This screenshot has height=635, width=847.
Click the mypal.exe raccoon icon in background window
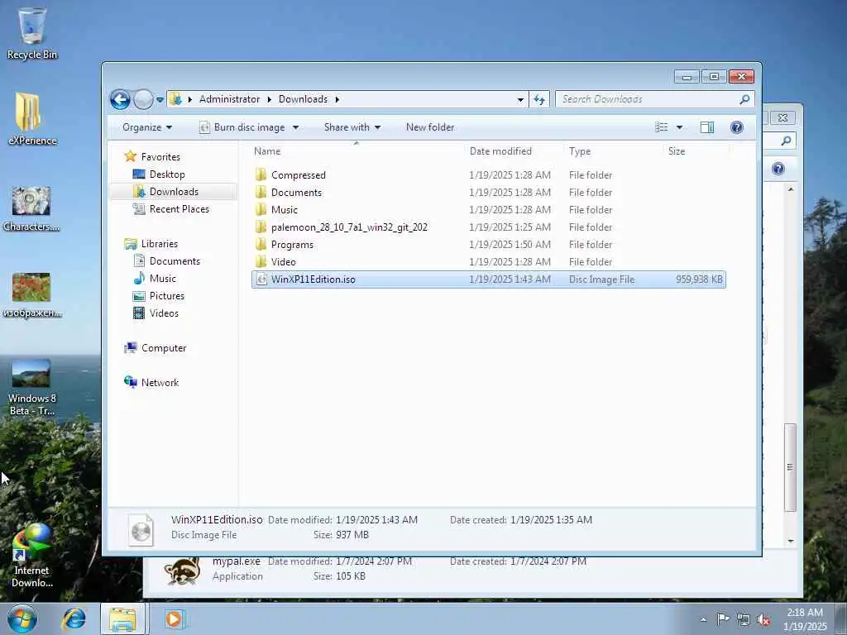click(182, 571)
